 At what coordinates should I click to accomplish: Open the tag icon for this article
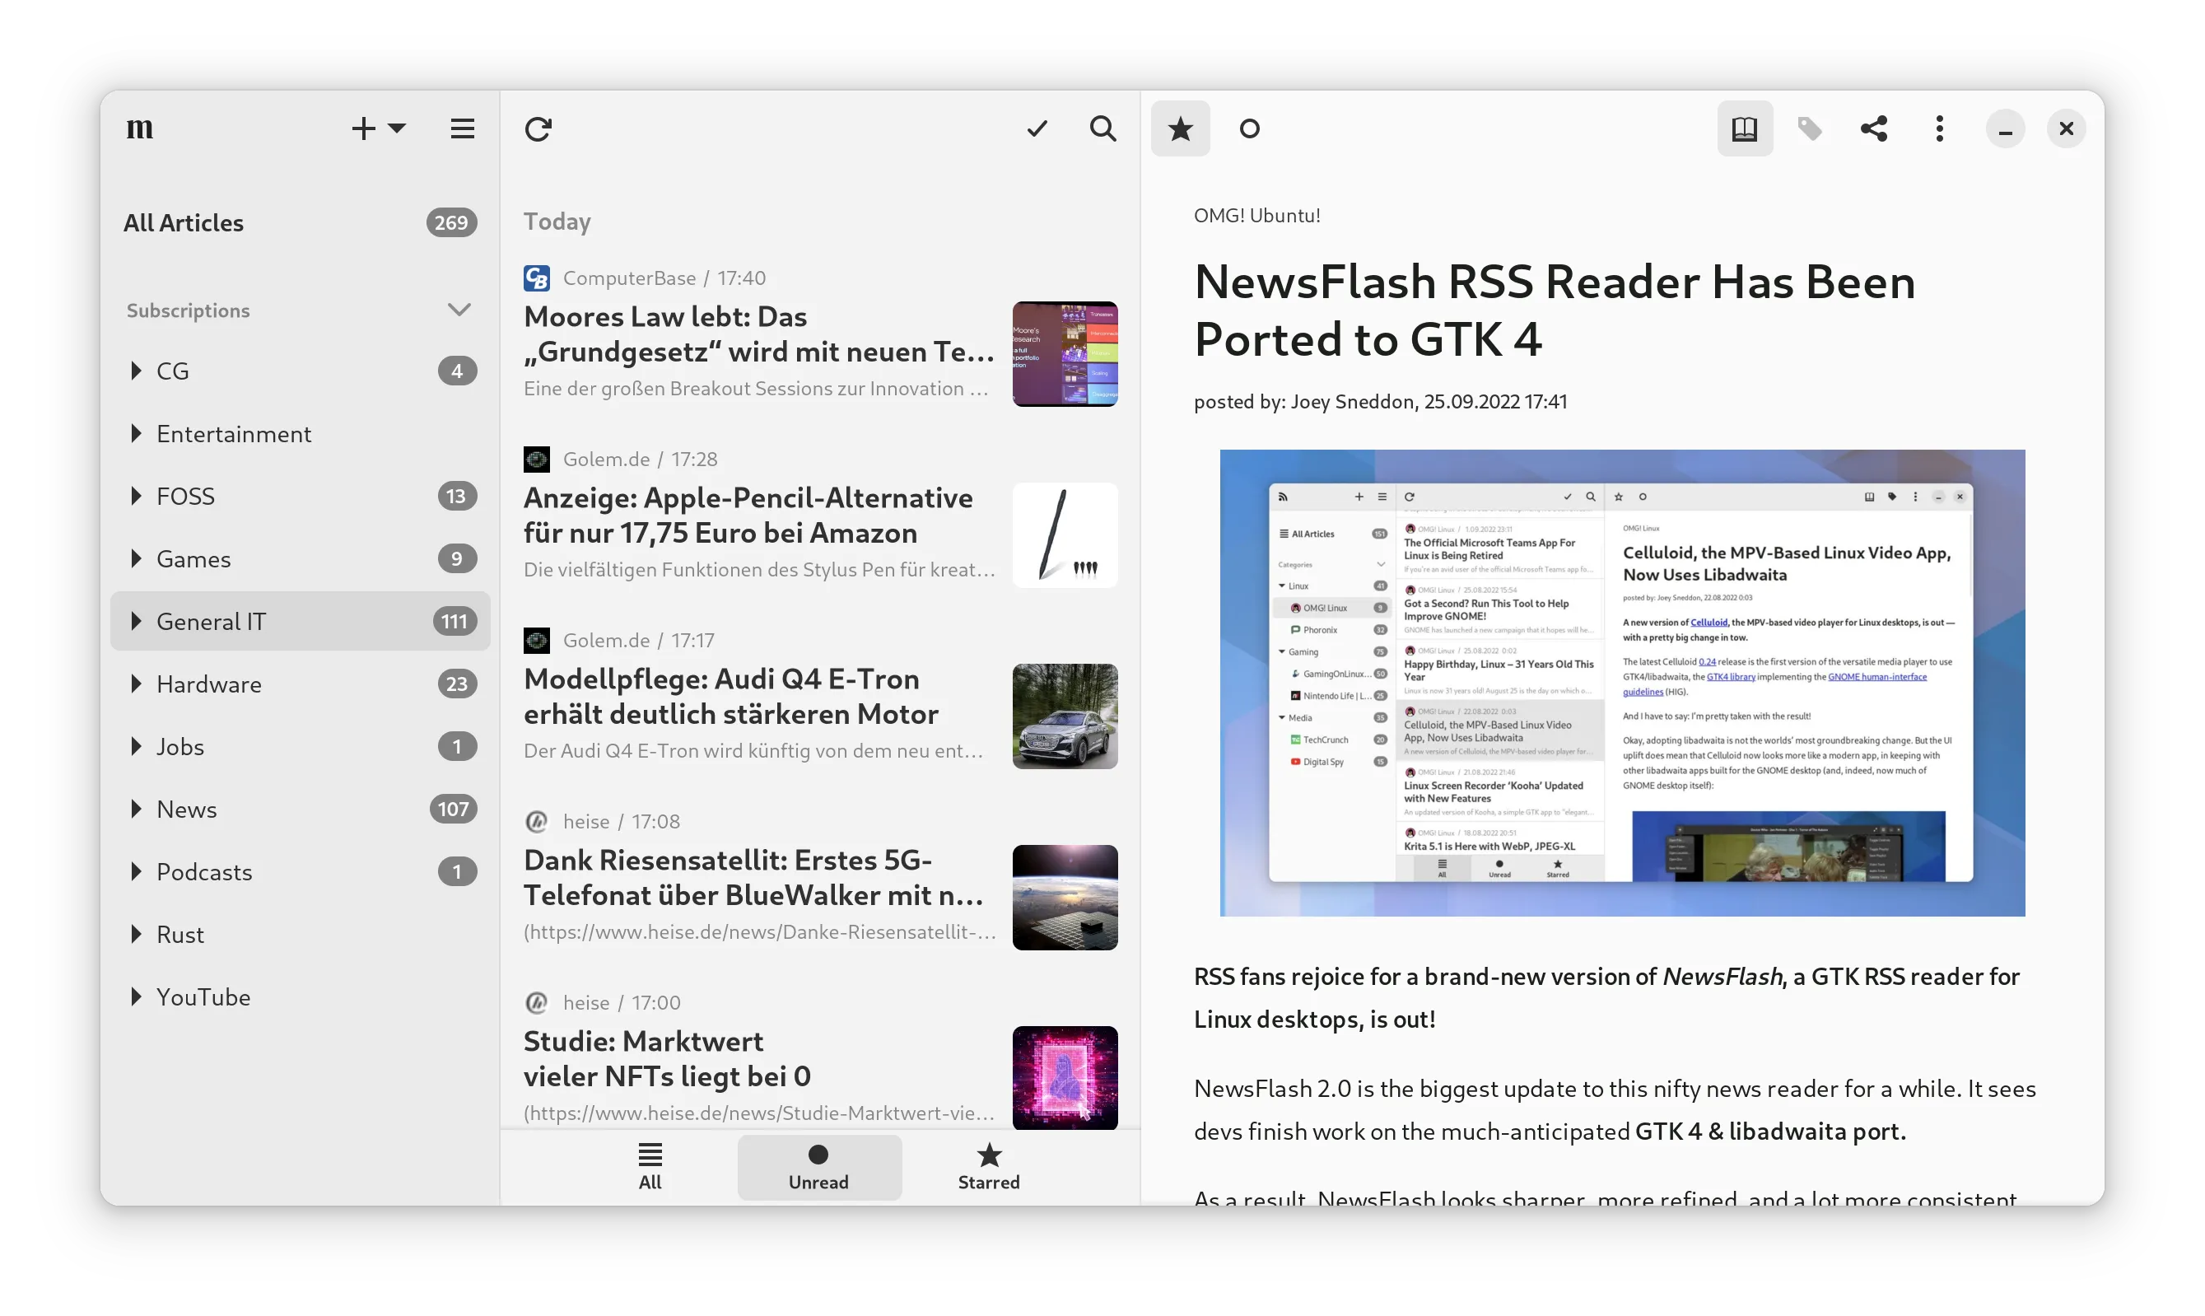click(1810, 128)
